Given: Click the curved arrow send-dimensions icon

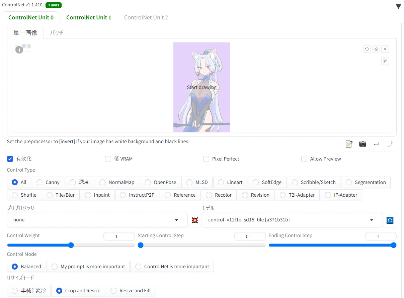Looking at the screenshot, I should 390,144.
